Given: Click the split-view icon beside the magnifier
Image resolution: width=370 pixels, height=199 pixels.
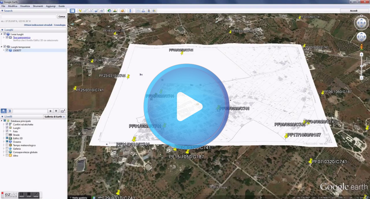Looking at the screenshot, I should click(9, 111).
